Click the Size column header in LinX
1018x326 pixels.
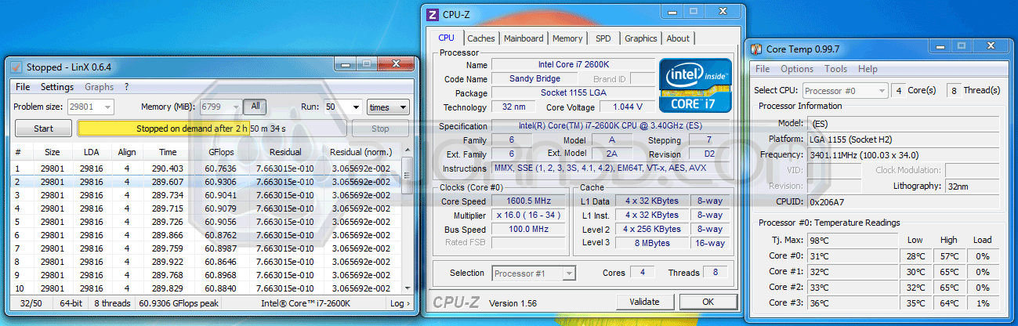coord(52,152)
